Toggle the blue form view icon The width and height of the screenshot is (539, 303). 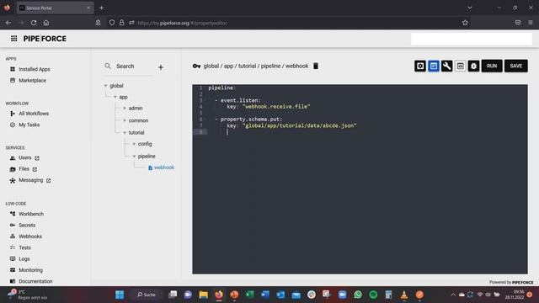click(434, 66)
